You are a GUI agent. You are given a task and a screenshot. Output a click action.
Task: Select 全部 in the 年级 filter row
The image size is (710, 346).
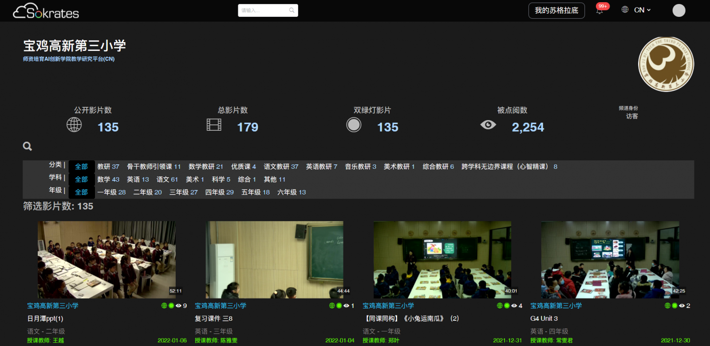[81, 192]
